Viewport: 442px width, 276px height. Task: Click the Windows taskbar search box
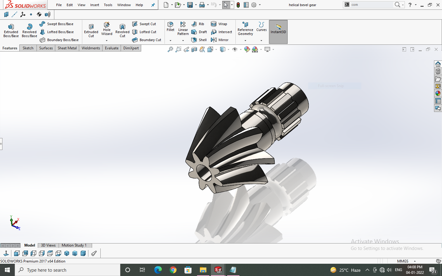(x=68, y=270)
